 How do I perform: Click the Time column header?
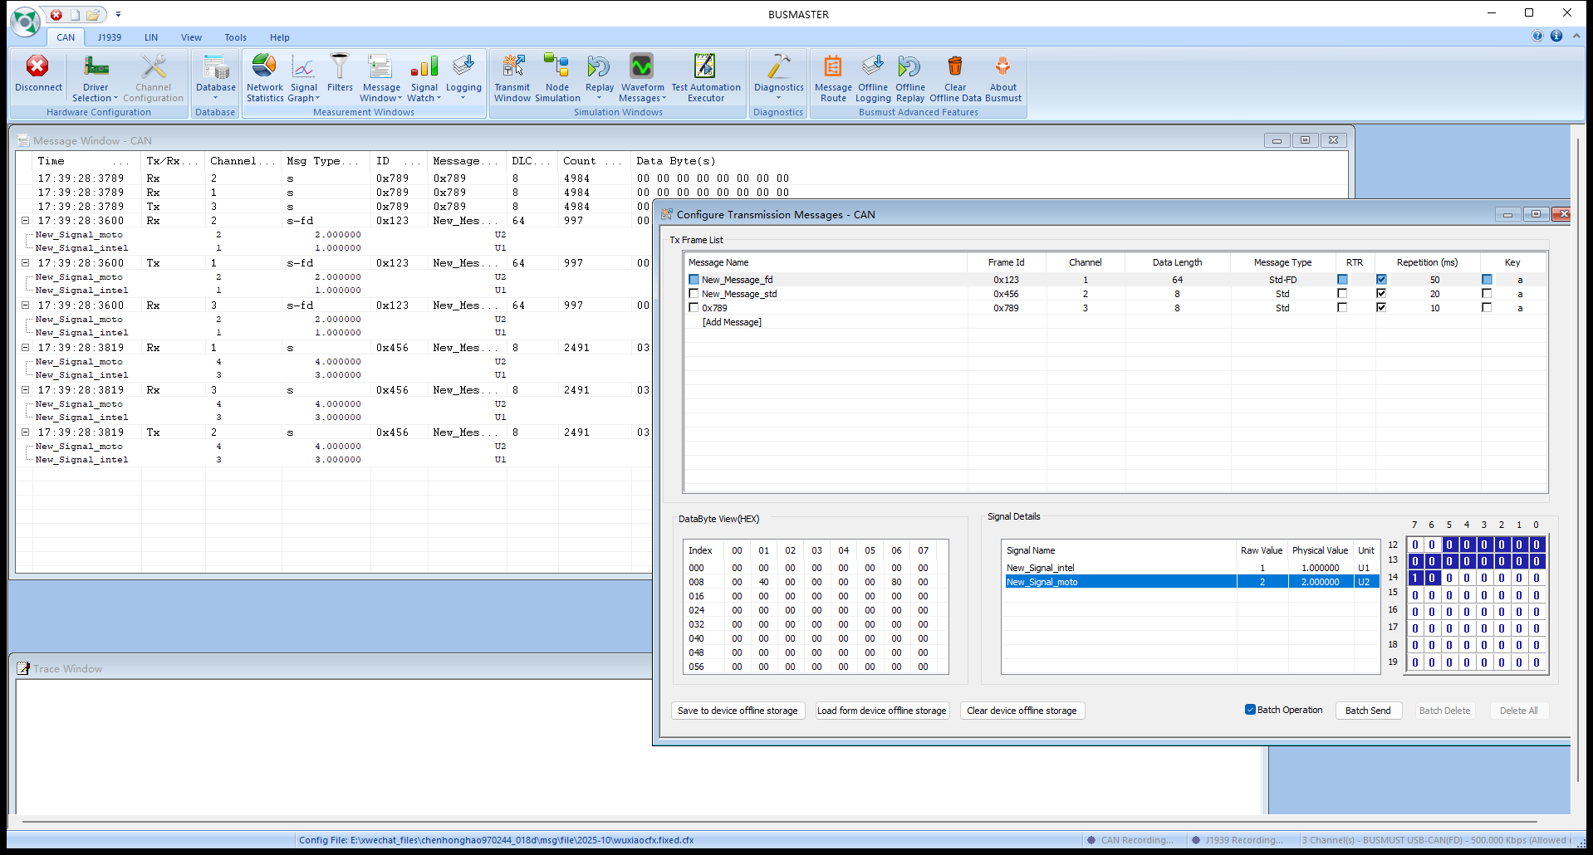tap(86, 161)
